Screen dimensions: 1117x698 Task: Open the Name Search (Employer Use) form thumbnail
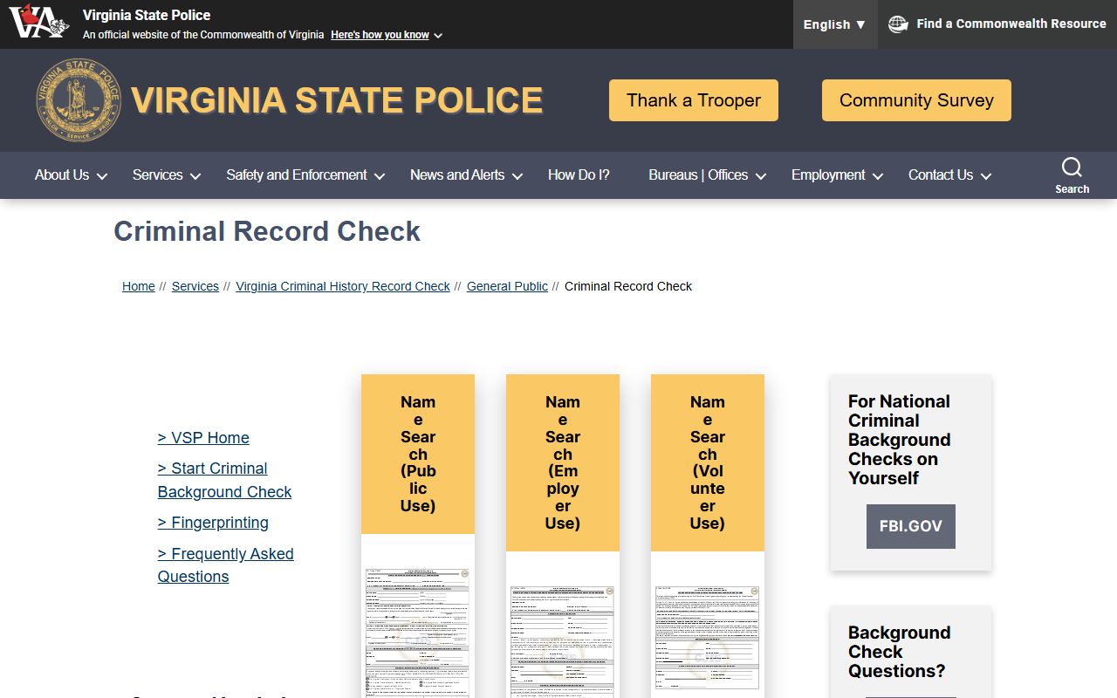(562, 641)
